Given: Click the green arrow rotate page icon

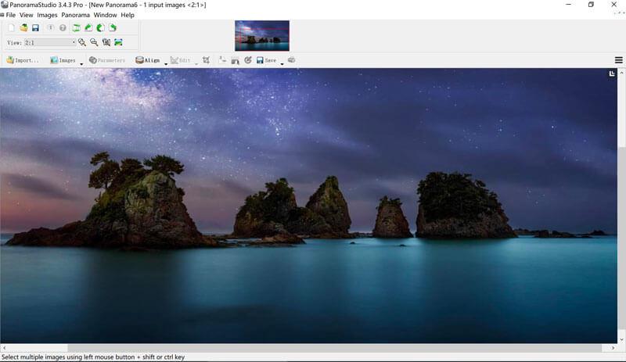Looking at the screenshot, I should [x=88, y=27].
